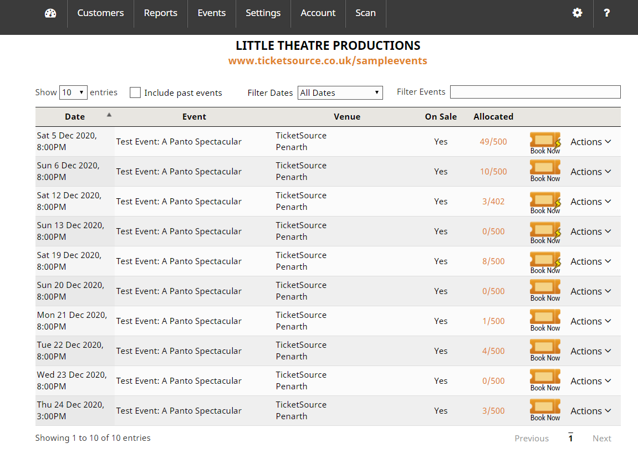638x453 pixels.
Task: Open the Reports menu
Action: [x=160, y=13]
